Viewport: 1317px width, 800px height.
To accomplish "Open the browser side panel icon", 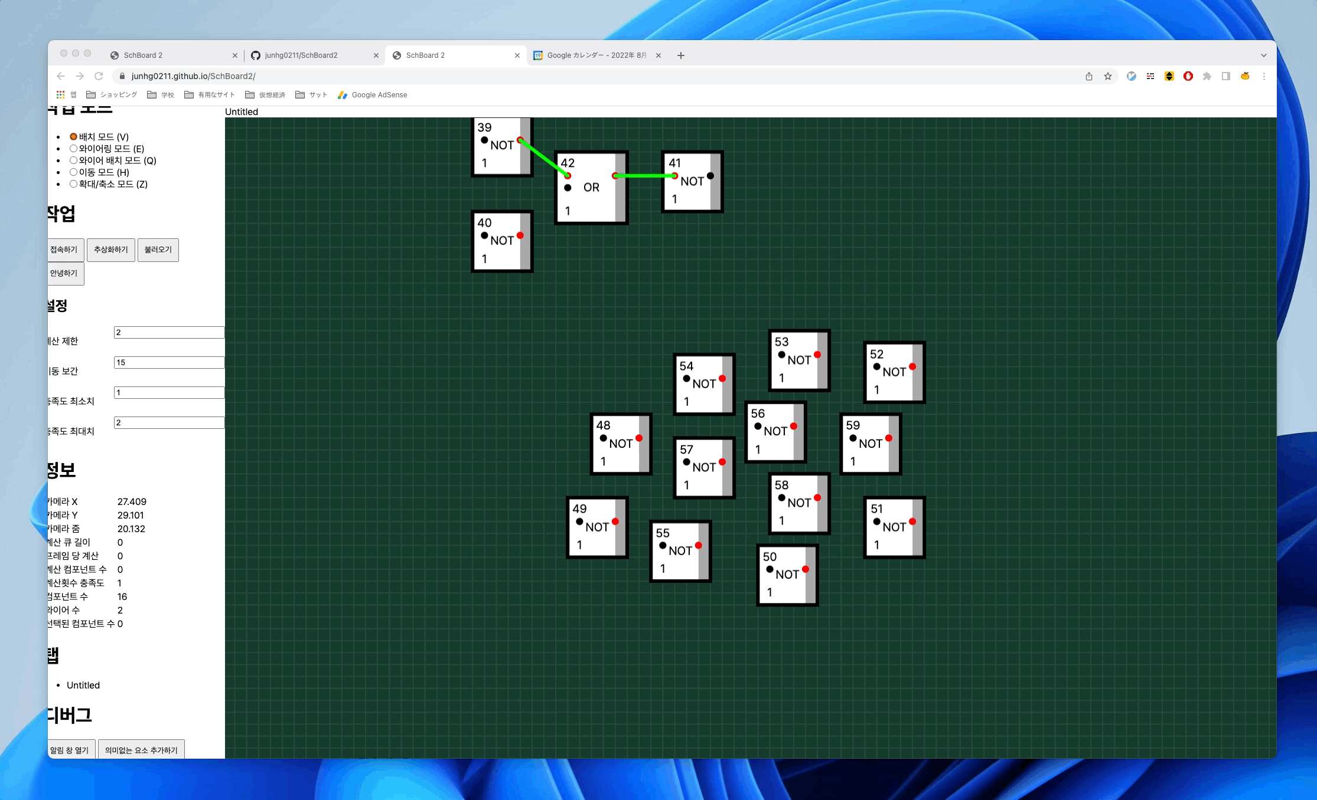I will point(1226,76).
